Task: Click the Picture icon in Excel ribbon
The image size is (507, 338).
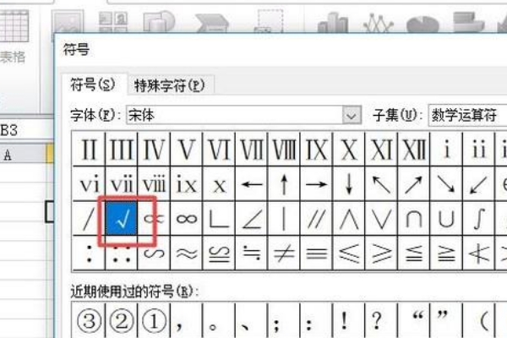Action: [x=68, y=22]
